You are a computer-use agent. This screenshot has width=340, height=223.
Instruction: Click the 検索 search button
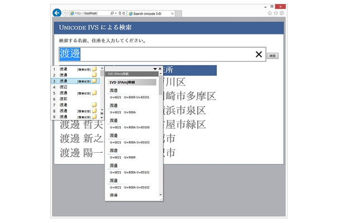273,56
